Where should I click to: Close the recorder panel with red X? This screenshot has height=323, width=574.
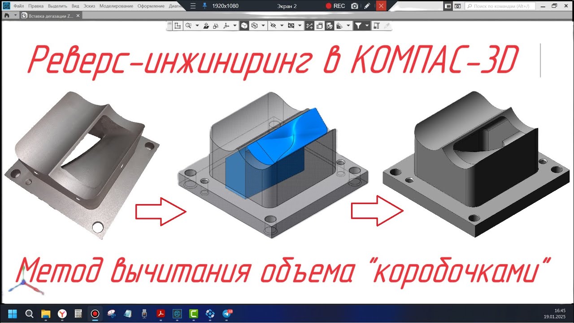381,6
